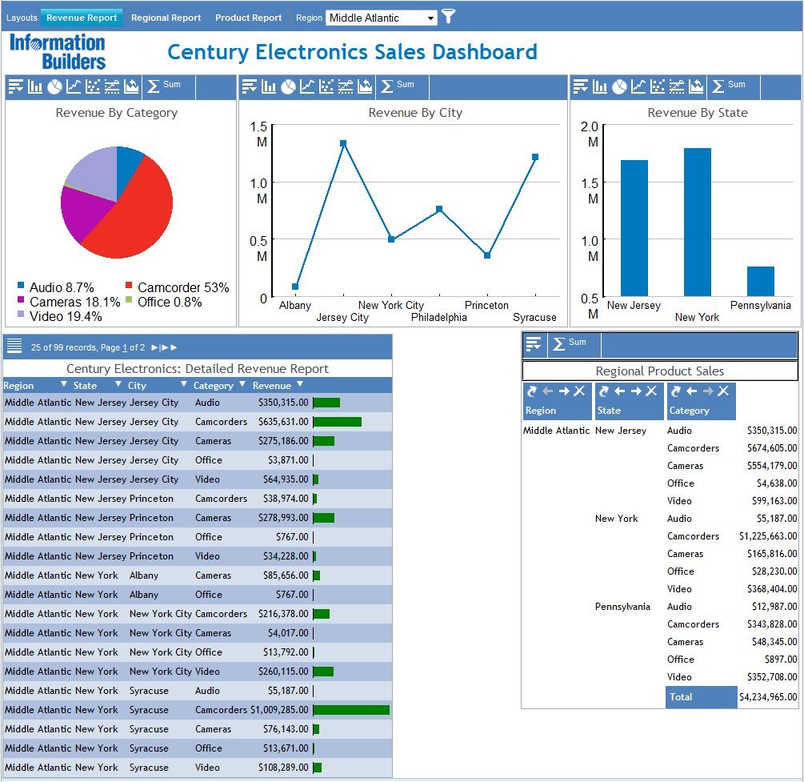Viewport: 804px width, 782px height.
Task: Open the Region dropdown showing Middle Atlantic
Action: coord(382,18)
